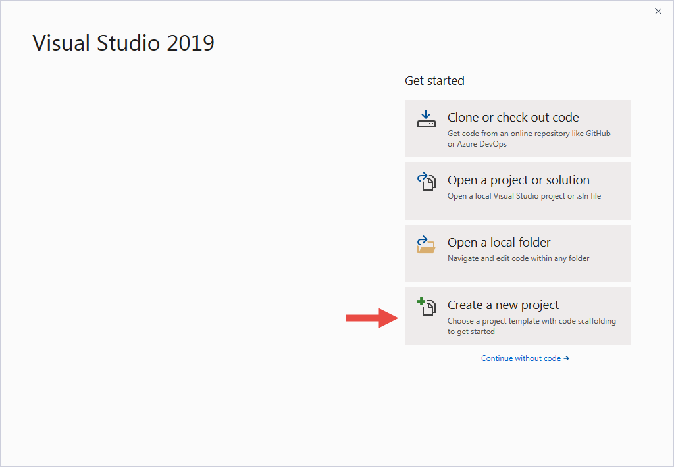The width and height of the screenshot is (674, 467).
Task: Close the Visual Studio 2019 start window
Action: coord(658,11)
